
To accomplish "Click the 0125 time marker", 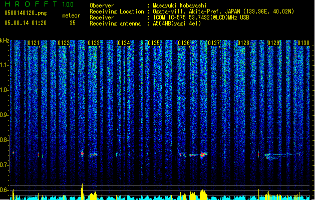I will (154, 43).
